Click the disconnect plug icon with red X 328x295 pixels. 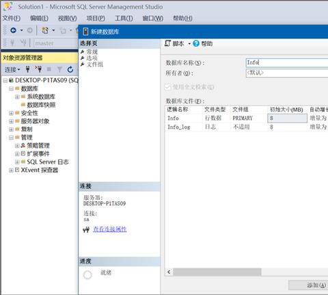tap(38, 69)
